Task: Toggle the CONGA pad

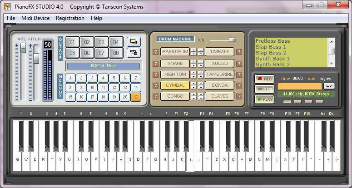Action: pos(219,85)
